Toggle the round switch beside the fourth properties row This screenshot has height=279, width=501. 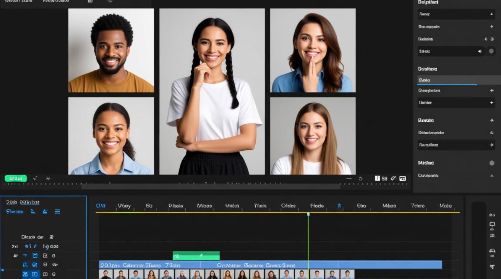[492, 51]
